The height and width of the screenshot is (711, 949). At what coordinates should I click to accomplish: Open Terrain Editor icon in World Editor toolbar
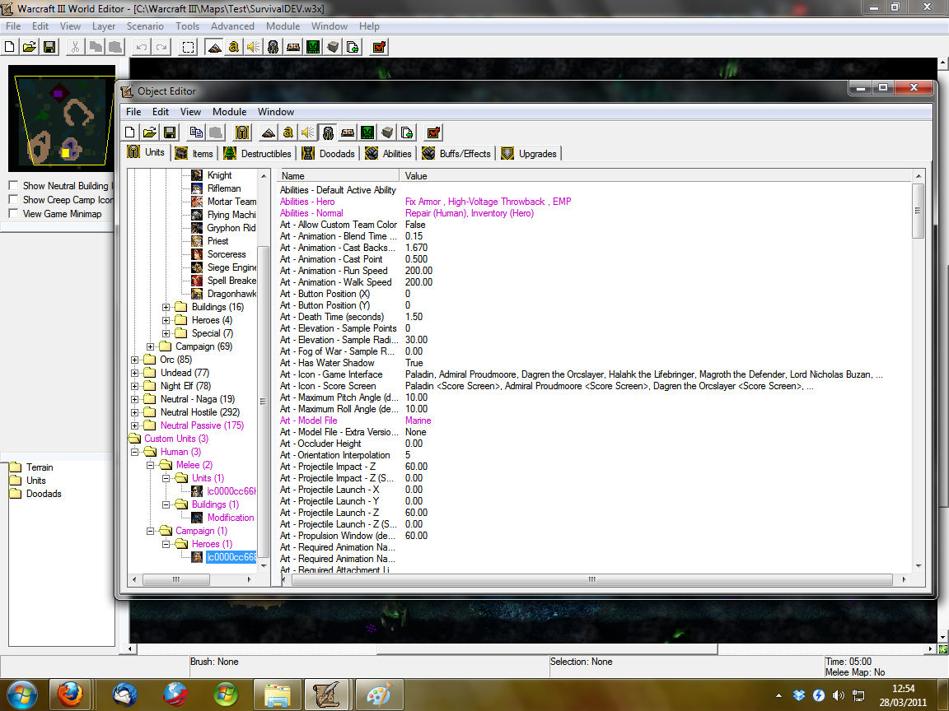[213, 47]
